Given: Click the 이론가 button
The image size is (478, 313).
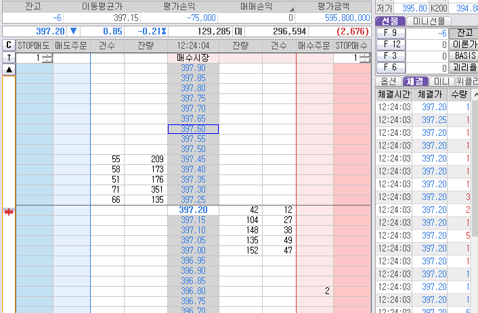Looking at the screenshot, I should [464, 45].
